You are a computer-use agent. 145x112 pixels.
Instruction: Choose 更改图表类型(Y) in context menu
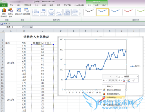(x=114, y=94)
